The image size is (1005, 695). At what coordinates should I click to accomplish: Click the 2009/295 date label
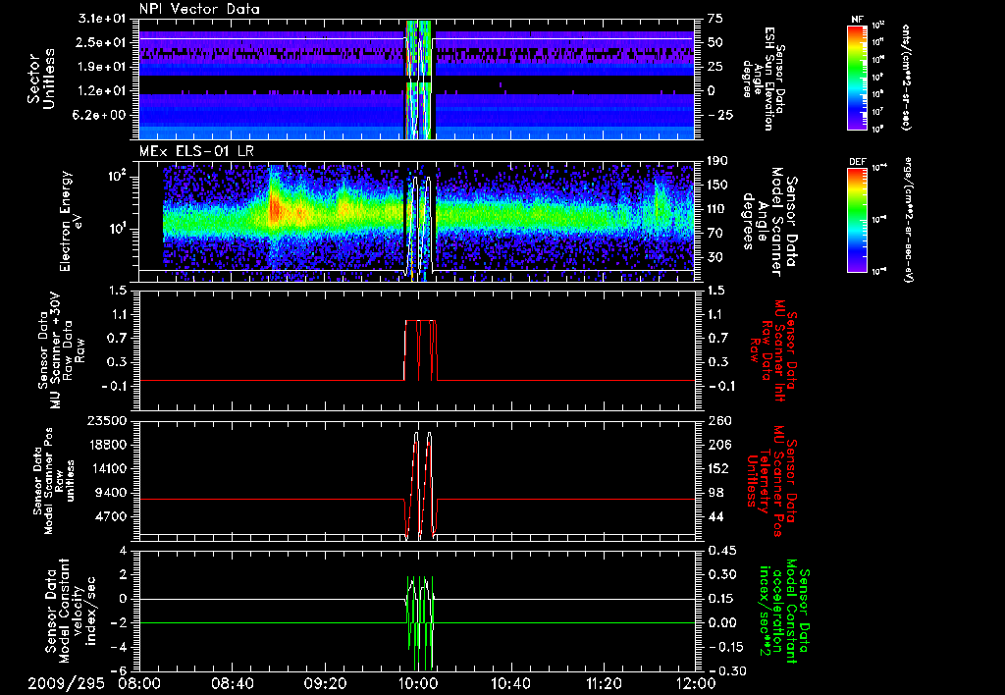(x=66, y=683)
